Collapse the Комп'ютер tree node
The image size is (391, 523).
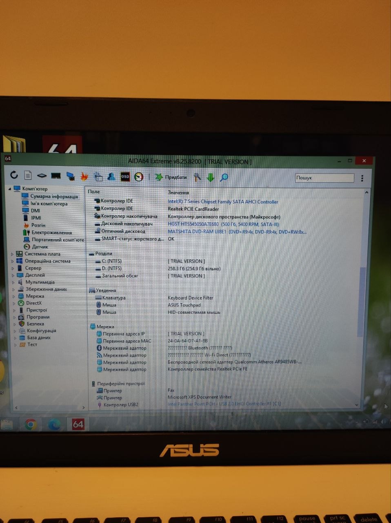pos(10,189)
